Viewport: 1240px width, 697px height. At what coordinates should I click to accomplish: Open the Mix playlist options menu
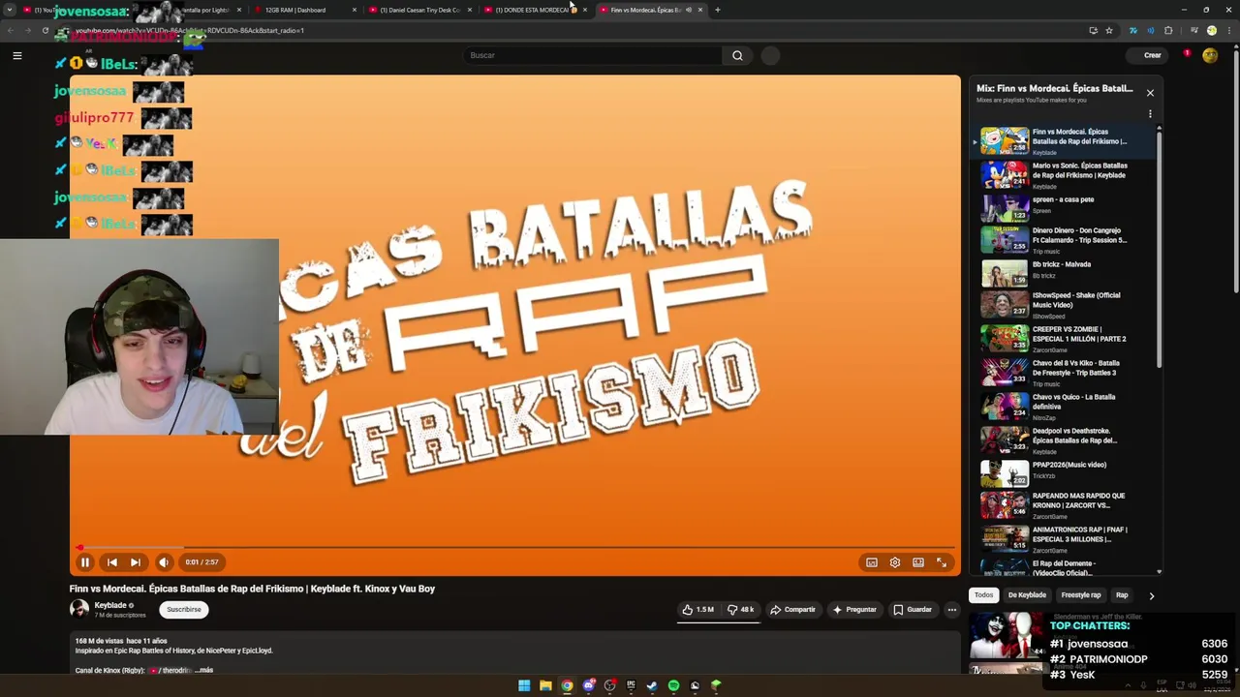tap(1150, 113)
